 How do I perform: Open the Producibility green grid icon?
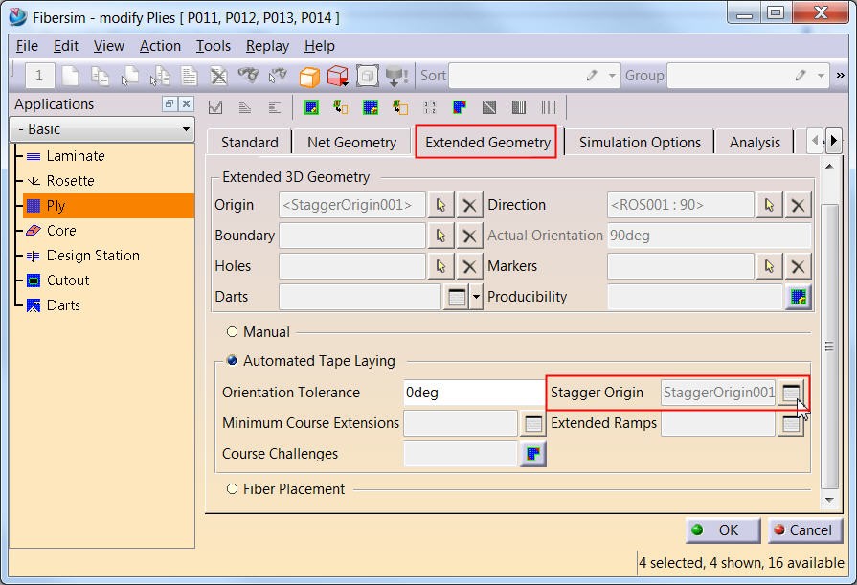point(799,297)
